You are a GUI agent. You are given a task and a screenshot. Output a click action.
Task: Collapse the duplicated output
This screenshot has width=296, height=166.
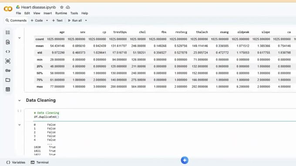click(x=20, y=125)
